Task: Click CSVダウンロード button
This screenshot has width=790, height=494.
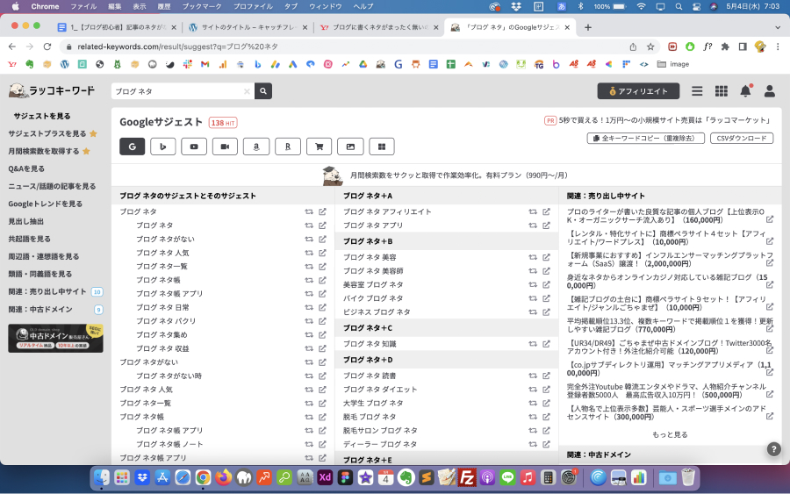Action: pyautogui.click(x=742, y=138)
